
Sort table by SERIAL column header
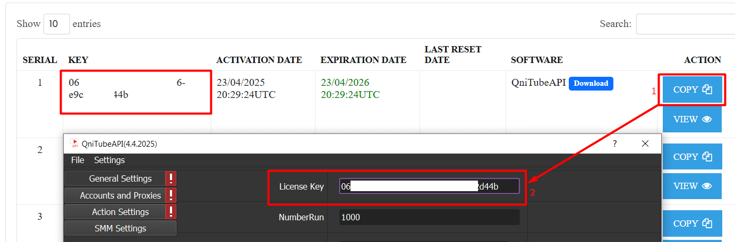point(40,60)
